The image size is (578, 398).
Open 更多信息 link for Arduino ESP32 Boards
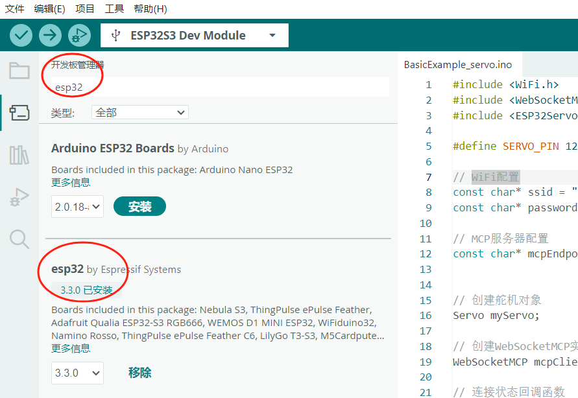tap(71, 182)
